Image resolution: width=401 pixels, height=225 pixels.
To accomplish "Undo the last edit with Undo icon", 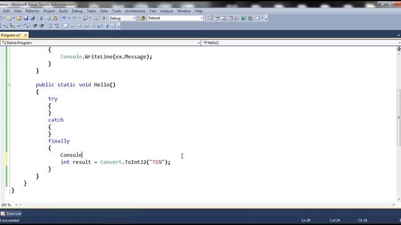I will click(x=64, y=18).
